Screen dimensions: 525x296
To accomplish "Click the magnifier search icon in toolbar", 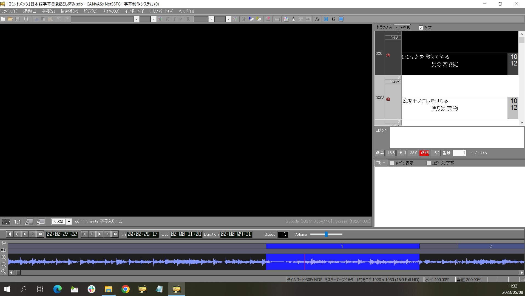I will click(x=26, y=19).
